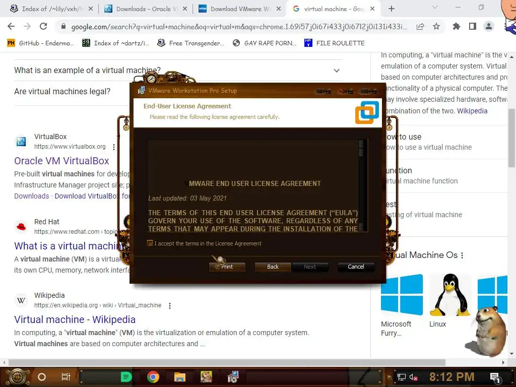Click the Red Hat result favicon
The width and height of the screenshot is (516, 387).
[21, 227]
